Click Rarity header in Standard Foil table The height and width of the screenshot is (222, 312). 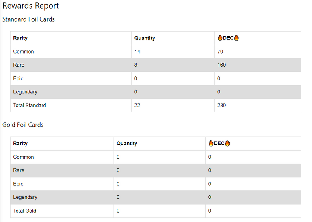coord(20,38)
